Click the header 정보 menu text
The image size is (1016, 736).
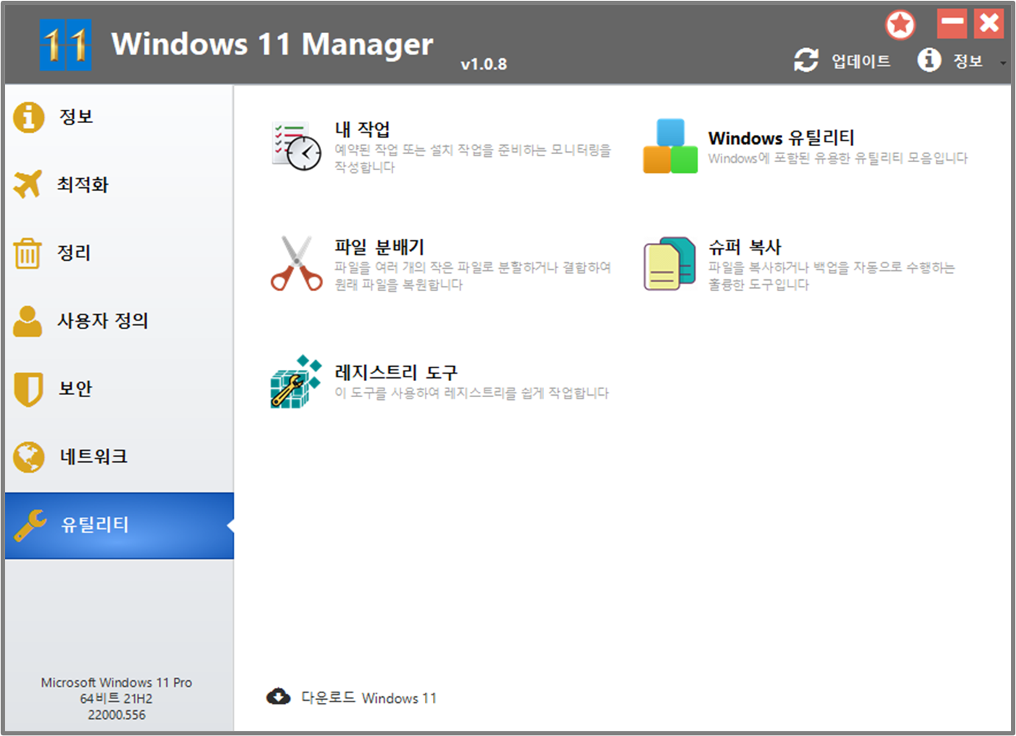(x=968, y=61)
